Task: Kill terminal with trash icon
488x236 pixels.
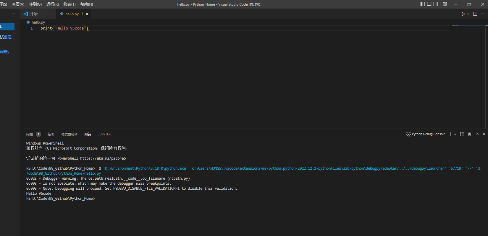Action: pos(469,134)
